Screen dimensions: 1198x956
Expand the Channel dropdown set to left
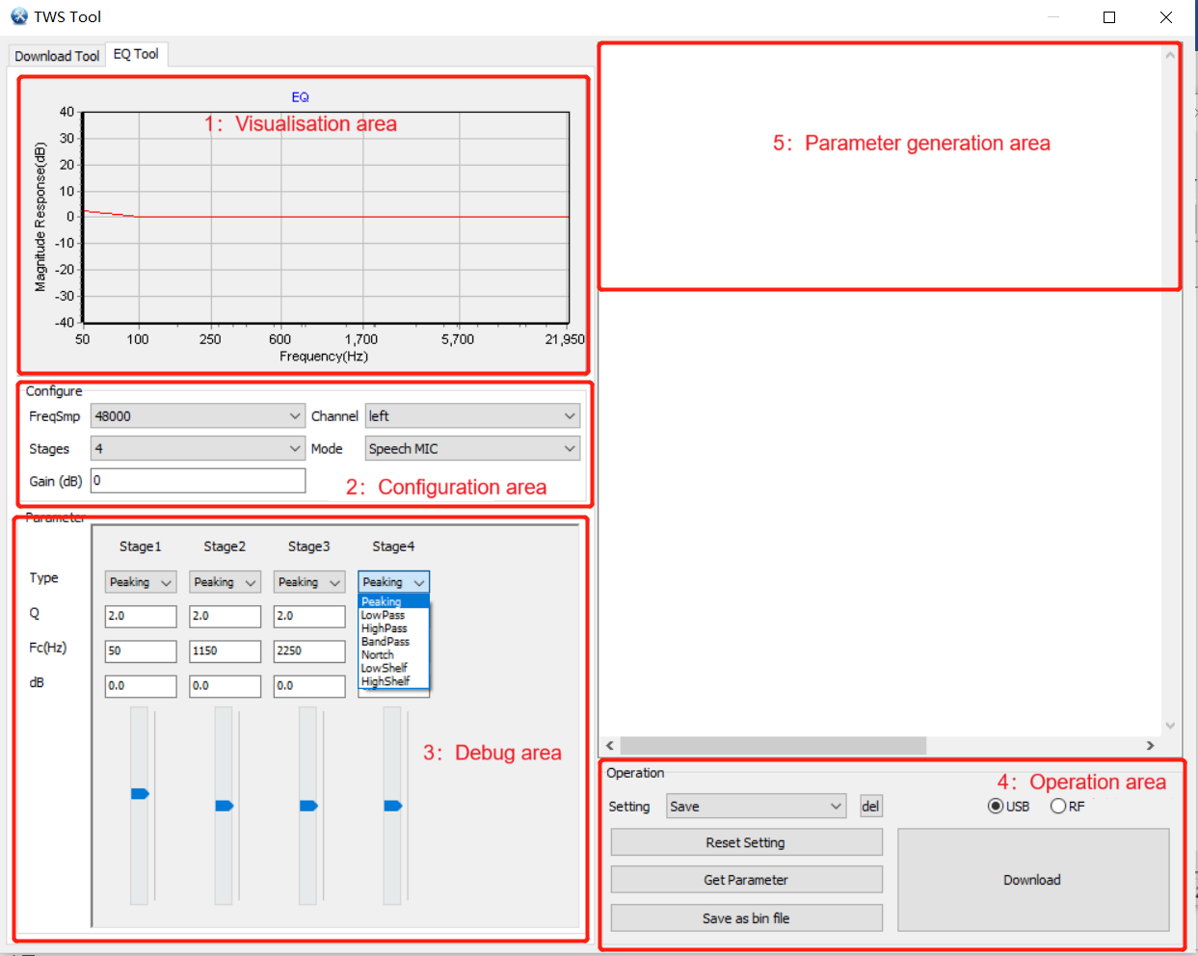(x=472, y=416)
